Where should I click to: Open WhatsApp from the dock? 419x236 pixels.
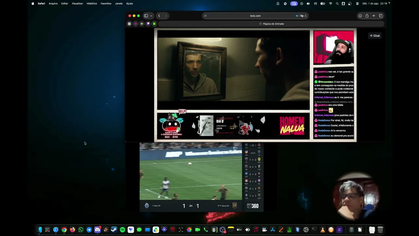81,230
